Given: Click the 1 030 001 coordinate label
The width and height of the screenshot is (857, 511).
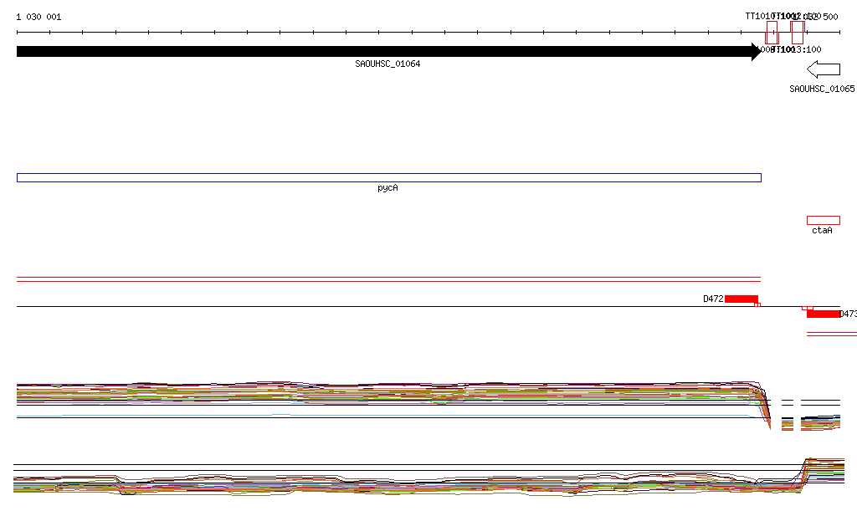Looking at the screenshot, I should [38, 17].
